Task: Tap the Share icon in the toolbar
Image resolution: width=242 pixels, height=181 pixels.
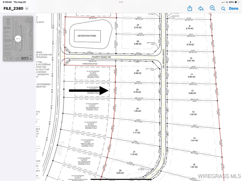Action: click(x=190, y=8)
